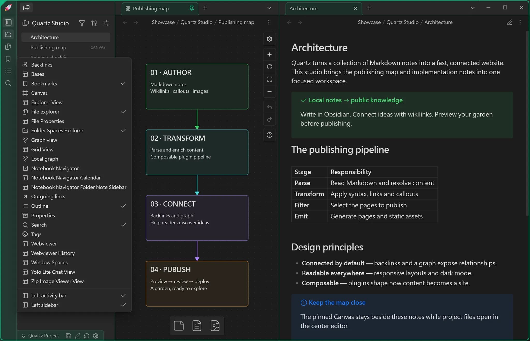Select Canvas from the view menu
Viewport: 530px width, 341px height.
(x=74, y=93)
